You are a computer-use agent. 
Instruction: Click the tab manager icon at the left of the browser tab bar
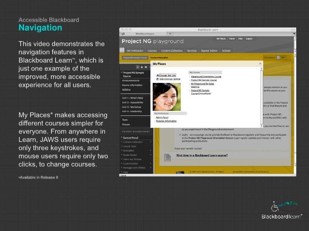(123, 34)
